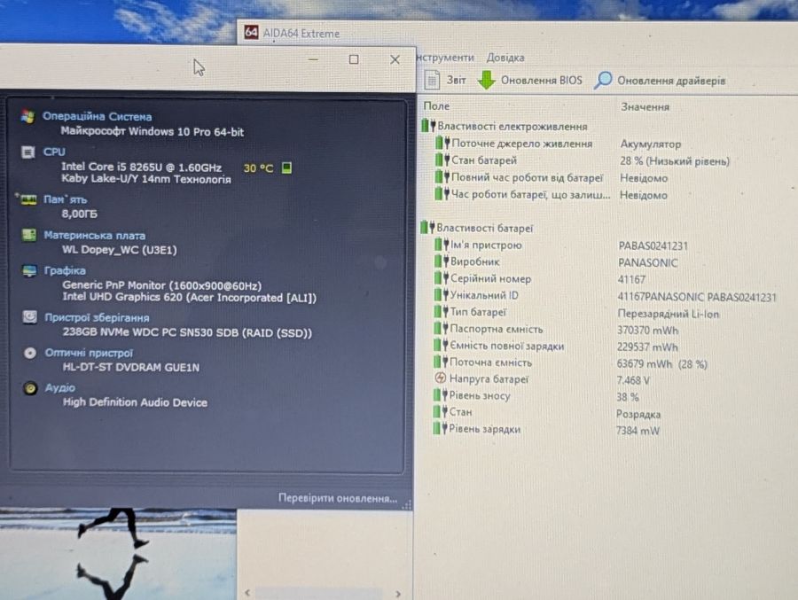Click the Рівень зарядки row icon

click(440, 428)
